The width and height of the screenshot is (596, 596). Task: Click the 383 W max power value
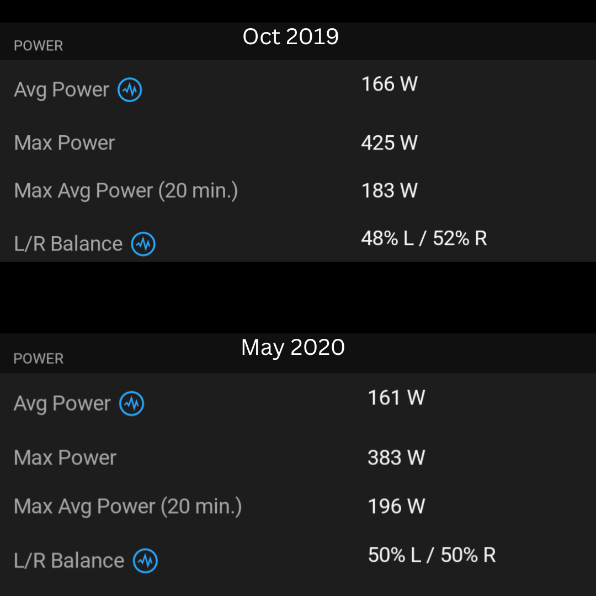396,457
